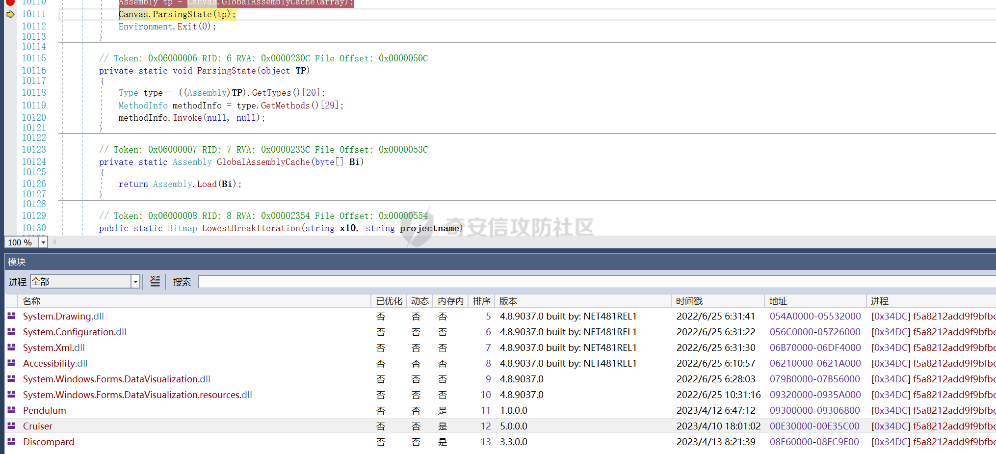The height and width of the screenshot is (454, 996).
Task: Click methodInfo.Invoke call on line 10120
Action: (160, 118)
